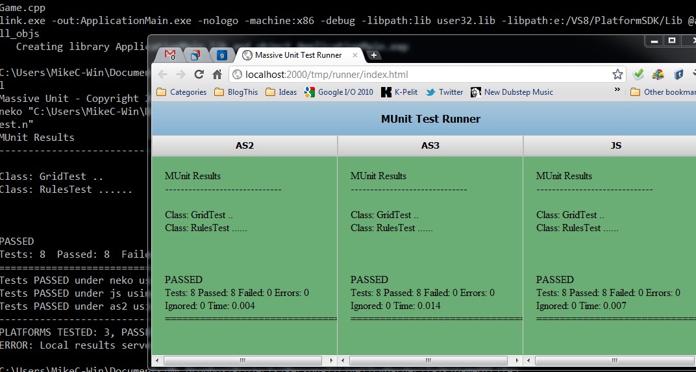The width and height of the screenshot is (696, 372).
Task: Close the Massive Unit Test Runner tab
Action: 356,55
